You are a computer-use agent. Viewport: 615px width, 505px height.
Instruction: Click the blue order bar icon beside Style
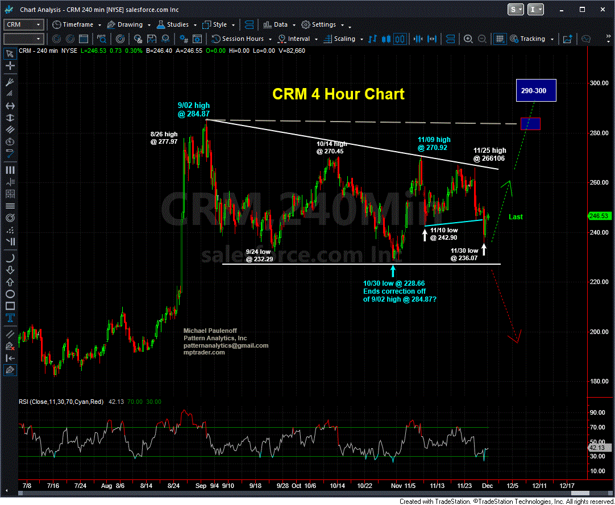pos(249,24)
